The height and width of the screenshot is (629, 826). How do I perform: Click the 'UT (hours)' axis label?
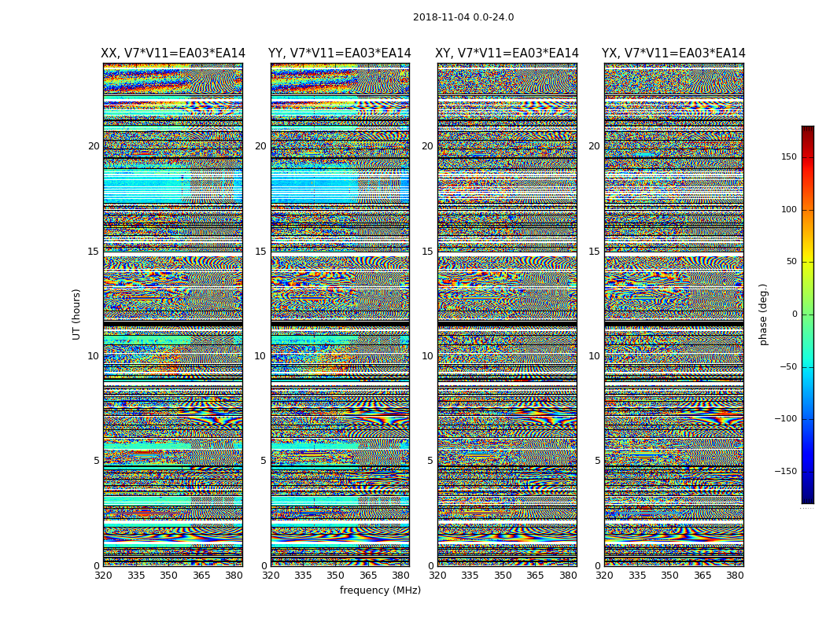pyautogui.click(x=76, y=314)
